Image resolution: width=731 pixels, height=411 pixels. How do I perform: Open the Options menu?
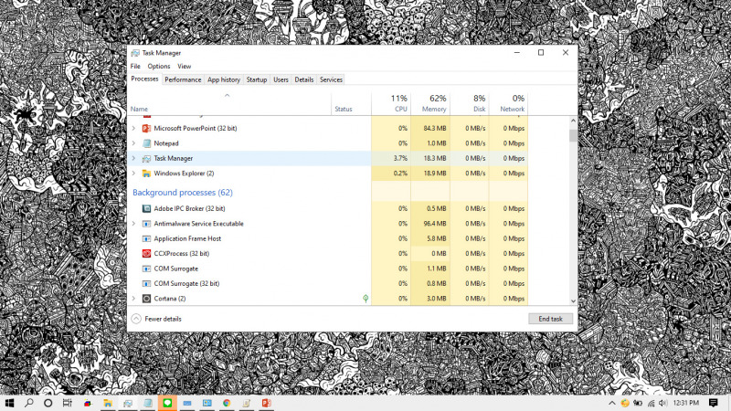(x=159, y=66)
